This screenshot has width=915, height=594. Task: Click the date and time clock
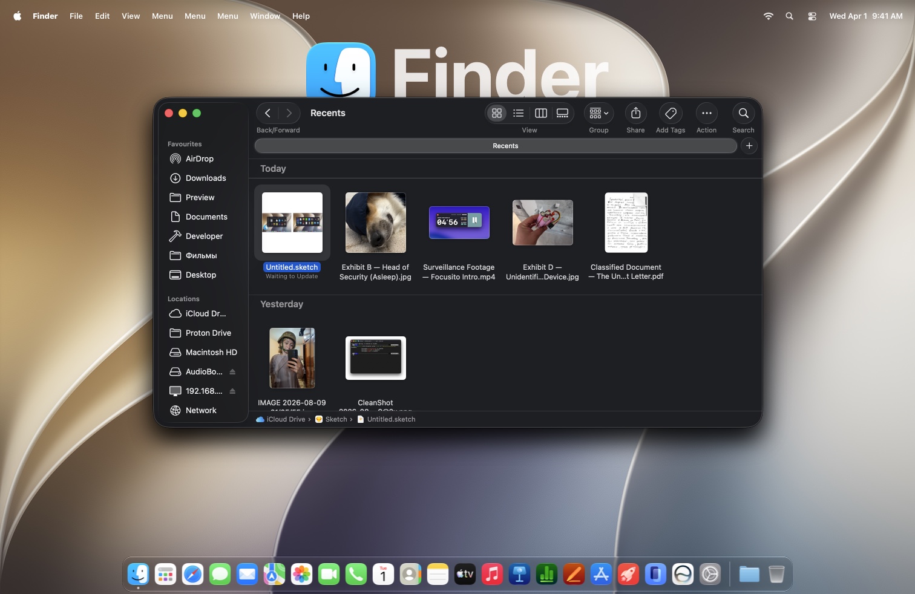pos(866,16)
